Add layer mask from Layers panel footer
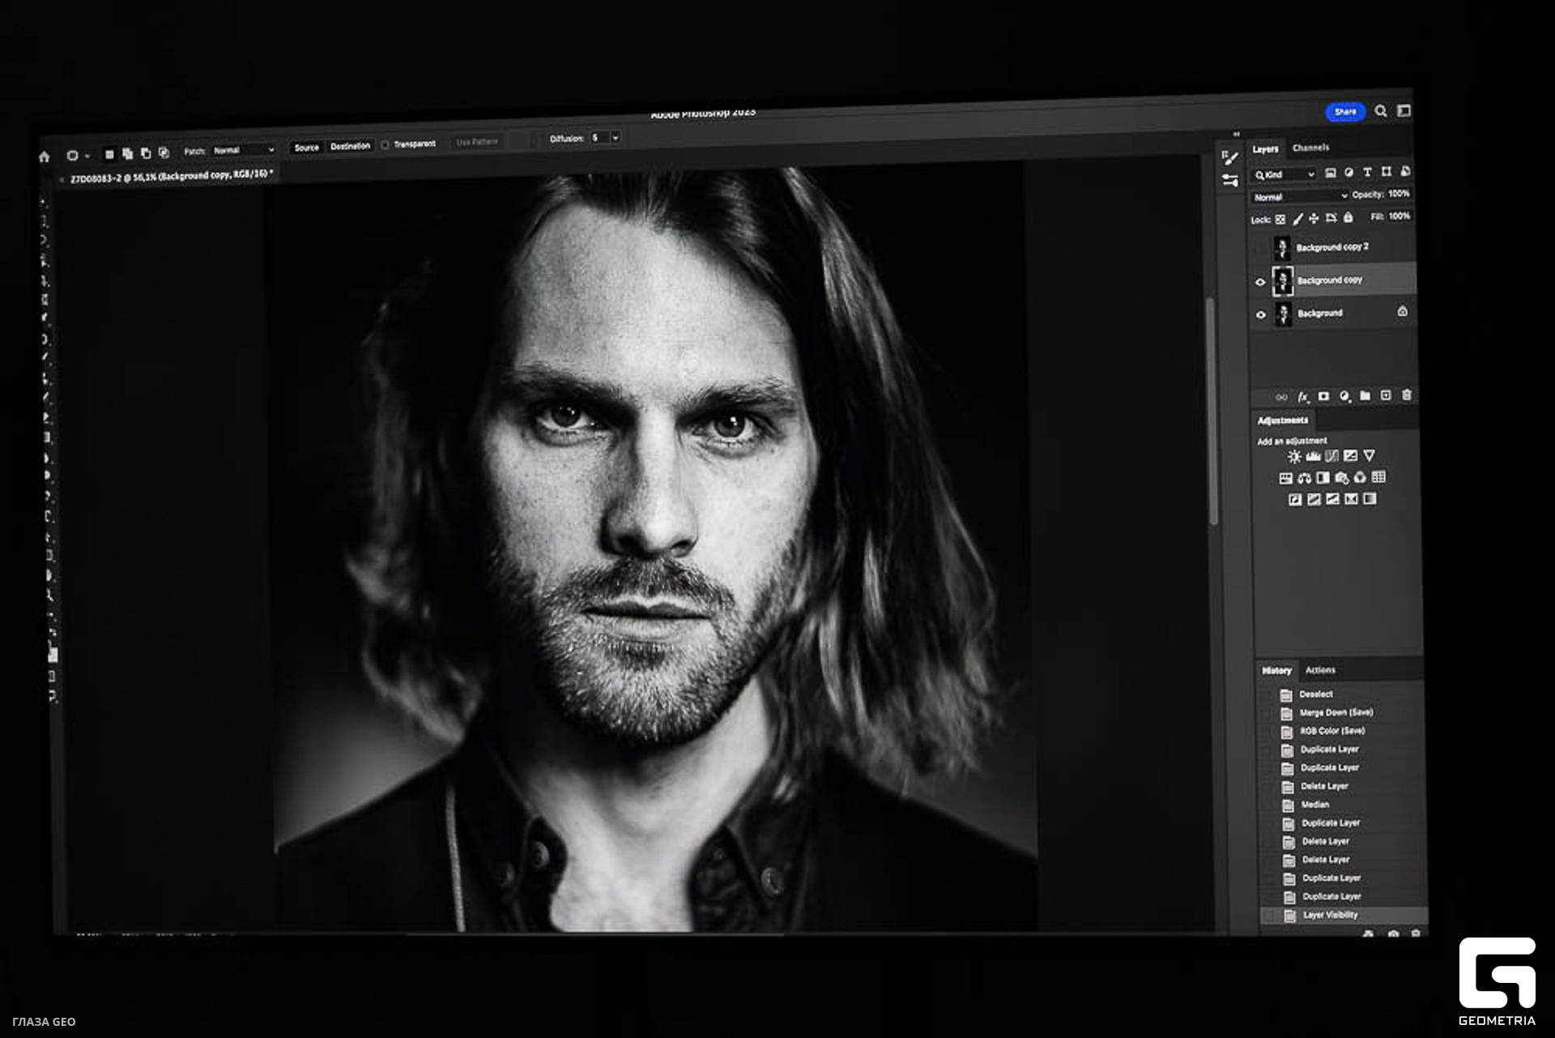 [1323, 396]
